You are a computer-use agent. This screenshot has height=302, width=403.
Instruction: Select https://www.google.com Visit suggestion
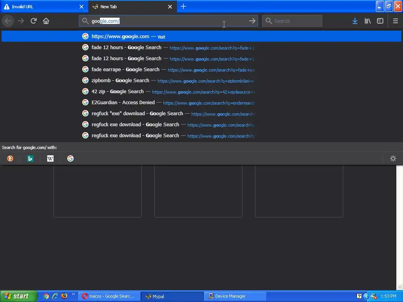click(x=201, y=36)
